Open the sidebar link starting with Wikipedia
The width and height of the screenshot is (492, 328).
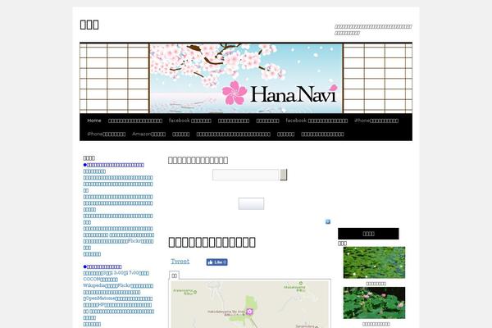[118, 285]
